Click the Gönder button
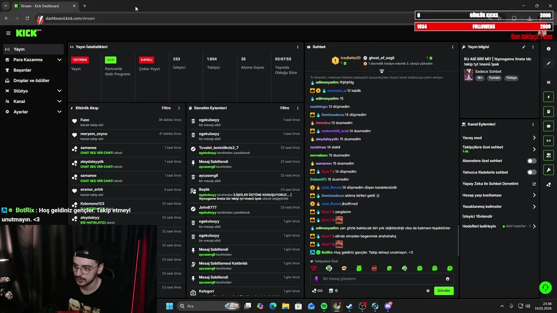Screen dimensions: 557x313 444,290
